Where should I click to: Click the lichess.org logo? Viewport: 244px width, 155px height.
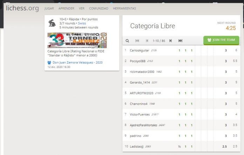click(x=22, y=8)
